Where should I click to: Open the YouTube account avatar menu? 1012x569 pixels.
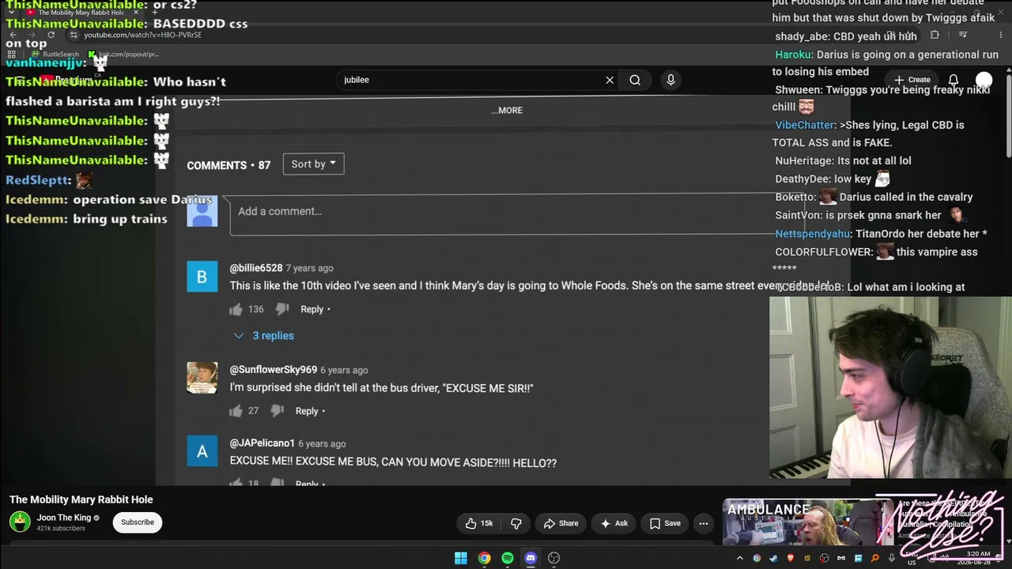984,80
